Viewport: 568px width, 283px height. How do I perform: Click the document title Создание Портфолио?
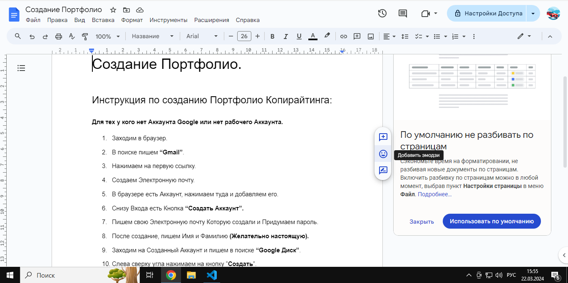tap(64, 10)
